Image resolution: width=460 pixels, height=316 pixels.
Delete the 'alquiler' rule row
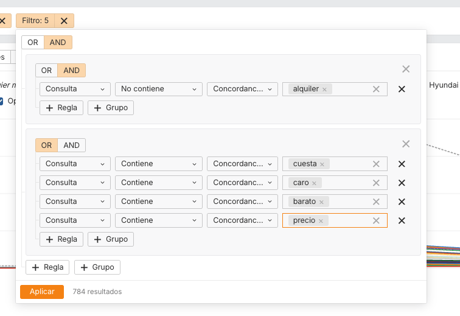click(402, 89)
